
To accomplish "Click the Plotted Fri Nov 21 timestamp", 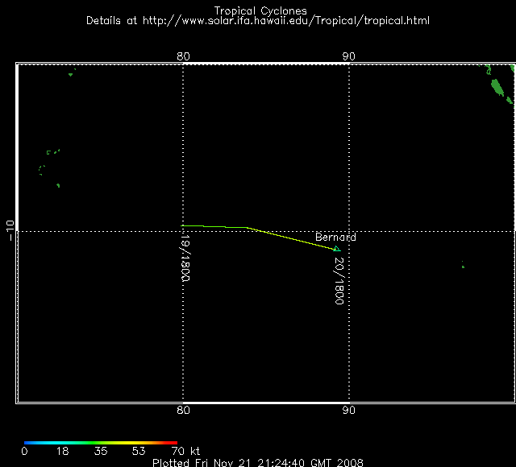I will (258, 462).
